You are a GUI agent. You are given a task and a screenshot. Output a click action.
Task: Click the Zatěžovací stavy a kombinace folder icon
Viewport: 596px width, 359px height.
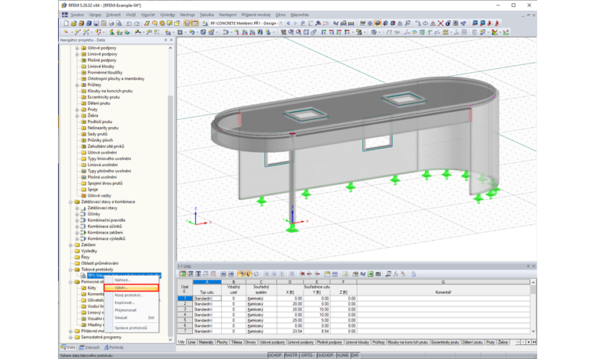tap(76, 201)
